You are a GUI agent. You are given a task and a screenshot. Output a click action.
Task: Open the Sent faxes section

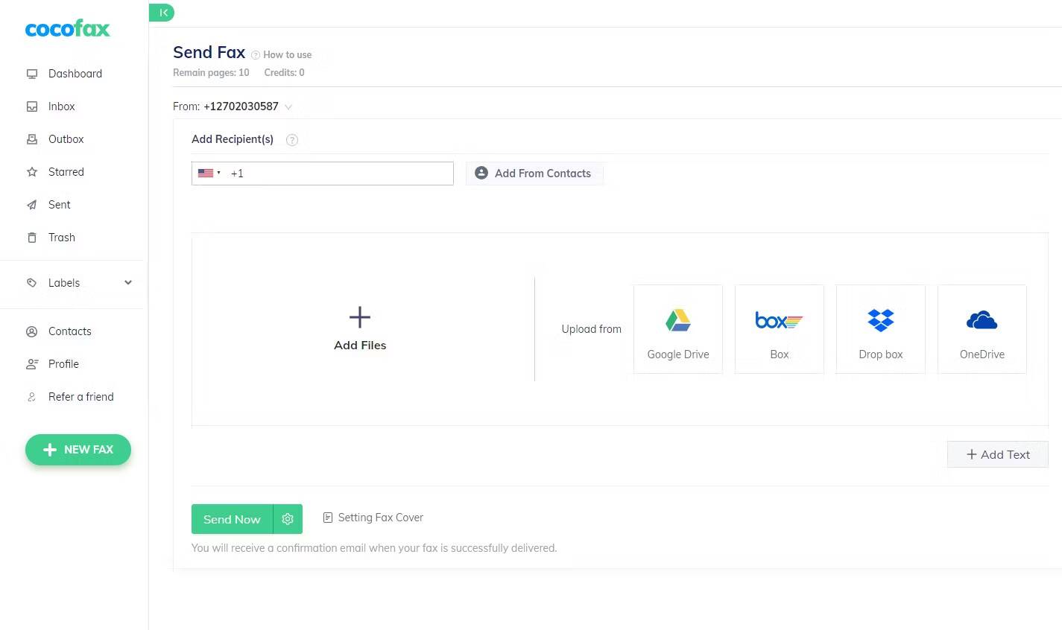[x=59, y=205]
